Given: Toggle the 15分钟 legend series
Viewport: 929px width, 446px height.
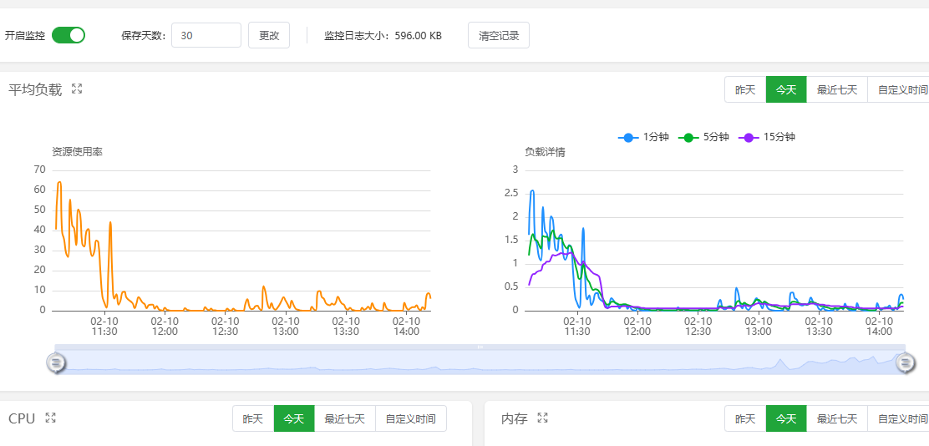Looking at the screenshot, I should (767, 137).
